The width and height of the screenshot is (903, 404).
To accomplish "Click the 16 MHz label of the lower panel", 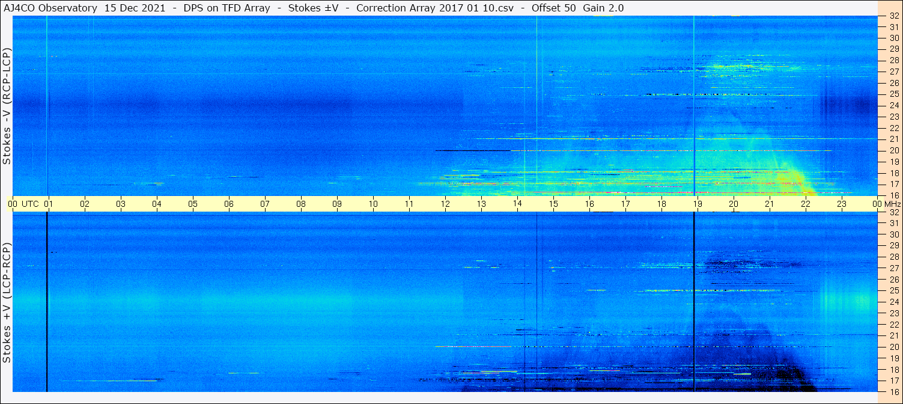I will (x=893, y=391).
